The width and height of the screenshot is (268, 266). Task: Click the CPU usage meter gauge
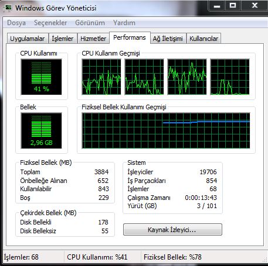coord(41,77)
